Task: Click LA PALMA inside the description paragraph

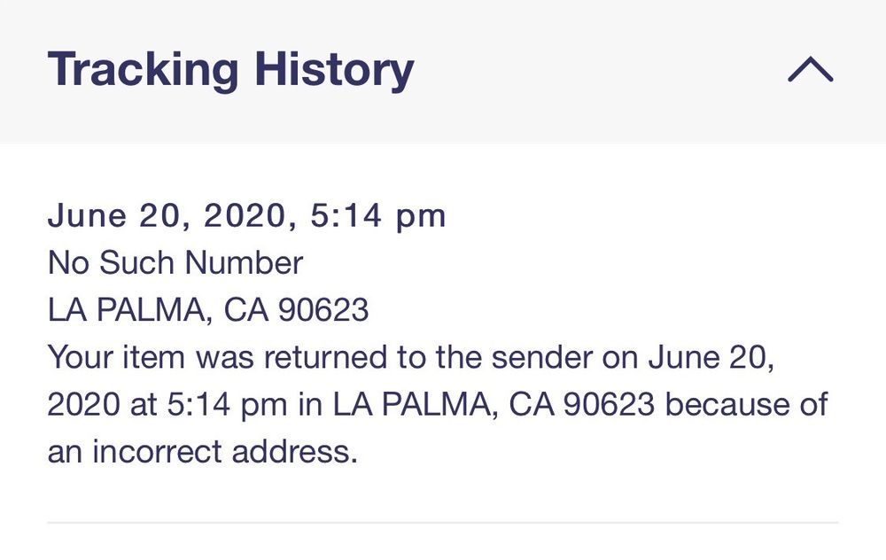Action: [x=411, y=405]
